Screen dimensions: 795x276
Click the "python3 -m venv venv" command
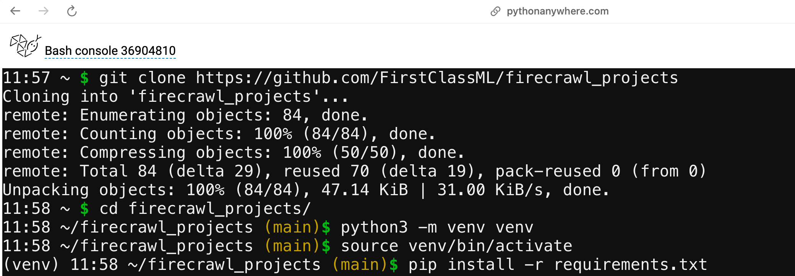436,228
